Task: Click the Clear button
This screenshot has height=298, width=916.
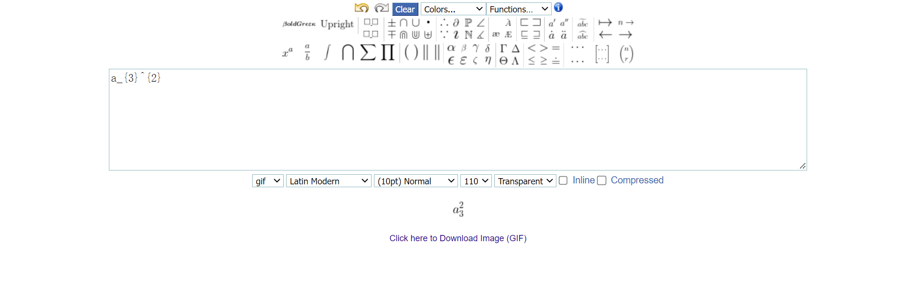Action: 405,9
